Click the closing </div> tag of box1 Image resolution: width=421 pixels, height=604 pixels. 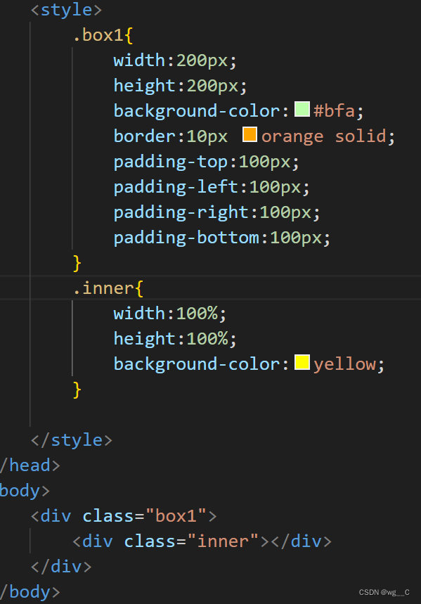pos(61,567)
